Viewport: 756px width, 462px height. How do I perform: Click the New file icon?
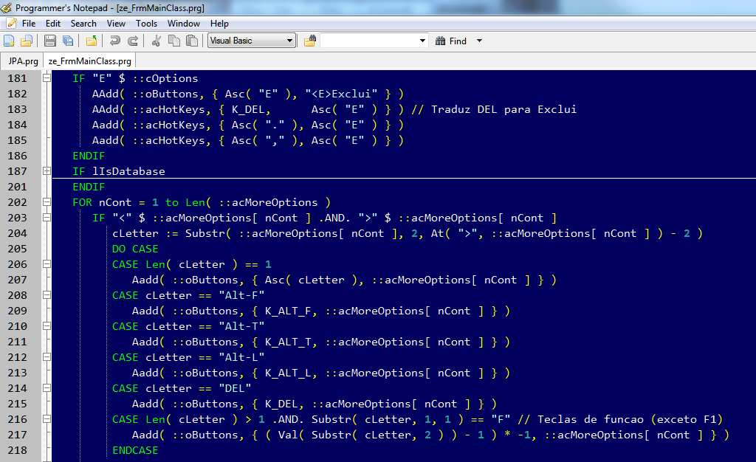click(9, 41)
